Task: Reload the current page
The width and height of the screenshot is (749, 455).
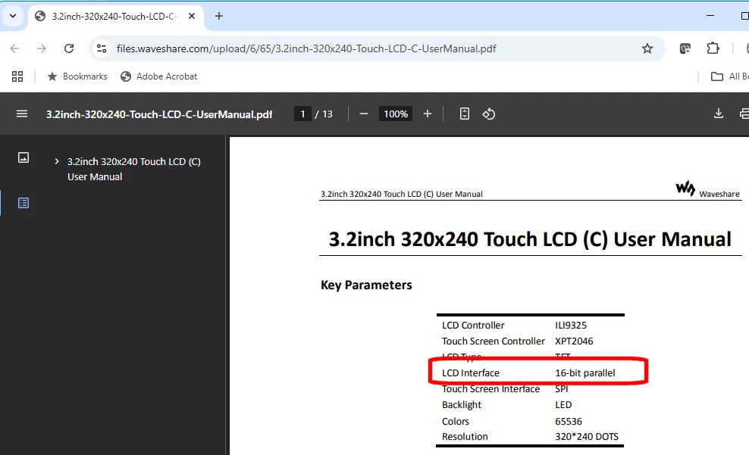Action: point(69,48)
